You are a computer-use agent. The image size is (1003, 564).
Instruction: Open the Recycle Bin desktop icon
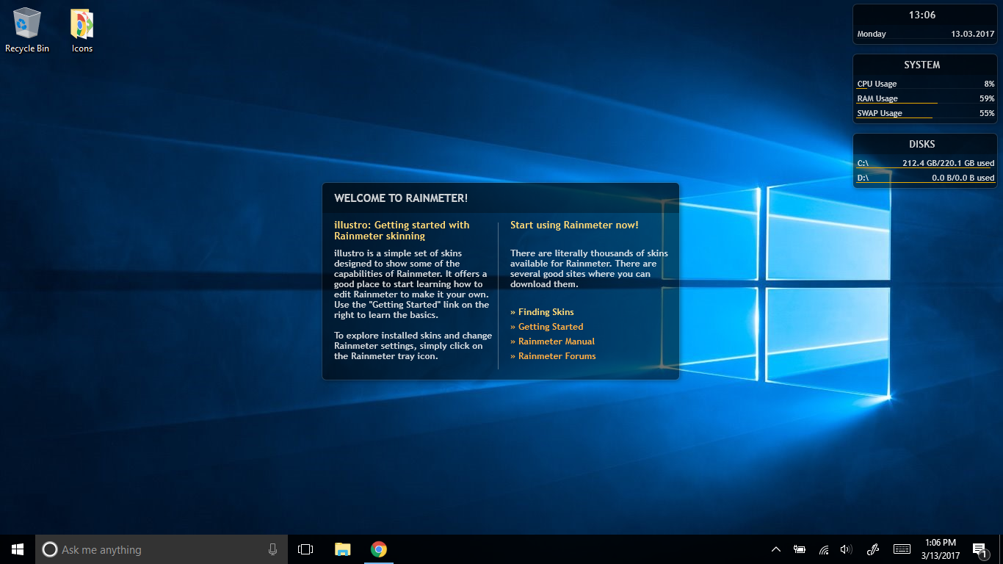pos(27,29)
